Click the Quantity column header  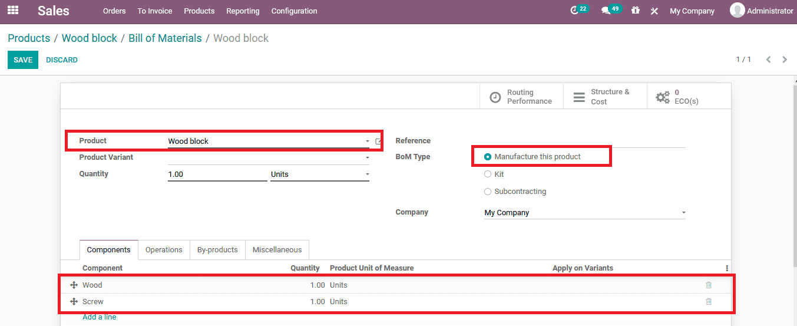305,268
